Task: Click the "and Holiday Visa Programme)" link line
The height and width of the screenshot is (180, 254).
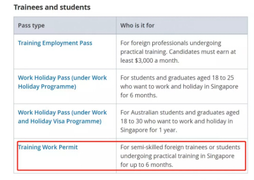Action: coord(60,121)
